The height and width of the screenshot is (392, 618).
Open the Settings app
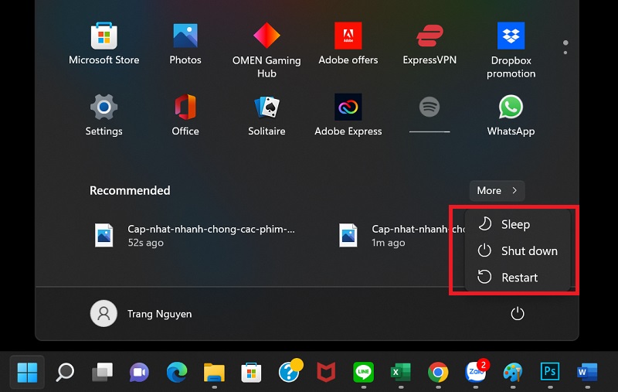104,114
